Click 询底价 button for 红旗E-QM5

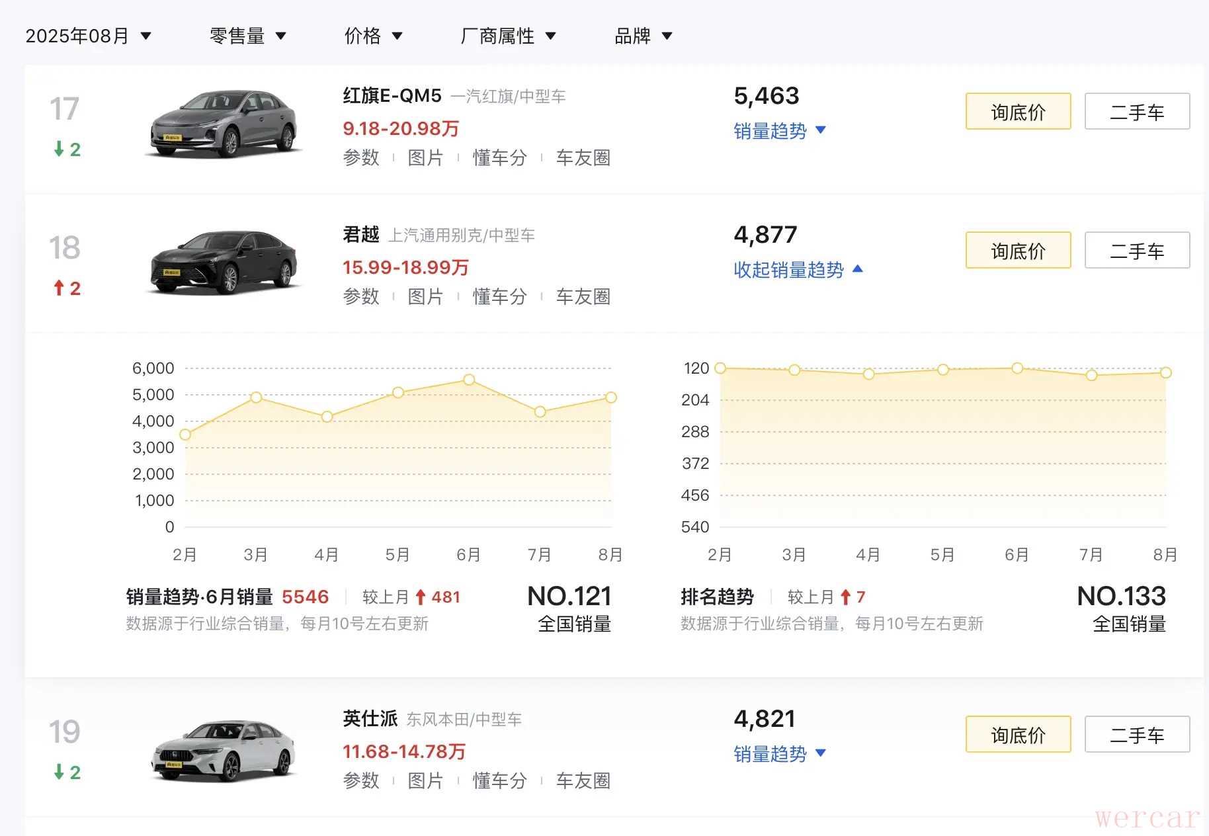pos(1018,112)
